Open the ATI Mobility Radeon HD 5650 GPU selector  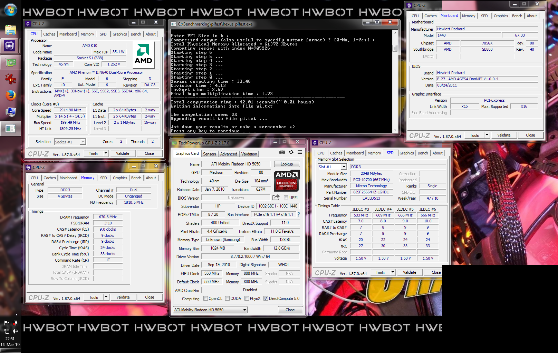coord(210,310)
